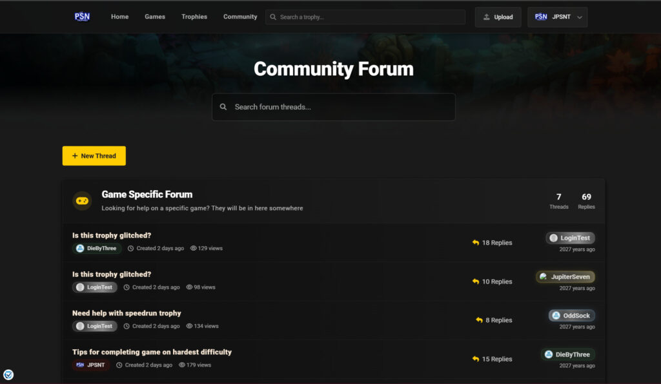The image size is (661, 384).
Task: Click the Game Specific Forum controller icon
Action: (82, 200)
